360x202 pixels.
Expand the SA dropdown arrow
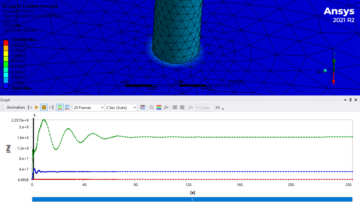pyautogui.click(x=223, y=108)
